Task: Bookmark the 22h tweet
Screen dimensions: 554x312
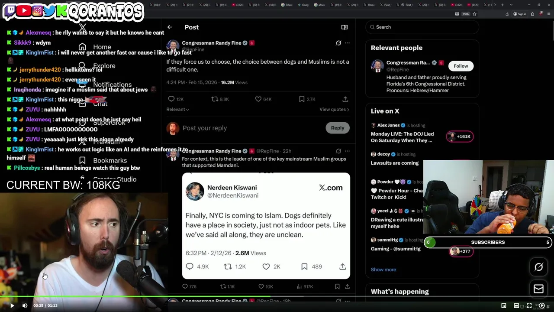Action: tap(337, 286)
